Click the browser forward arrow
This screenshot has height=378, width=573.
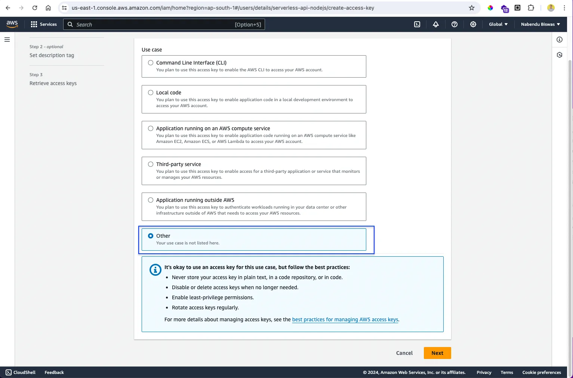(x=21, y=8)
